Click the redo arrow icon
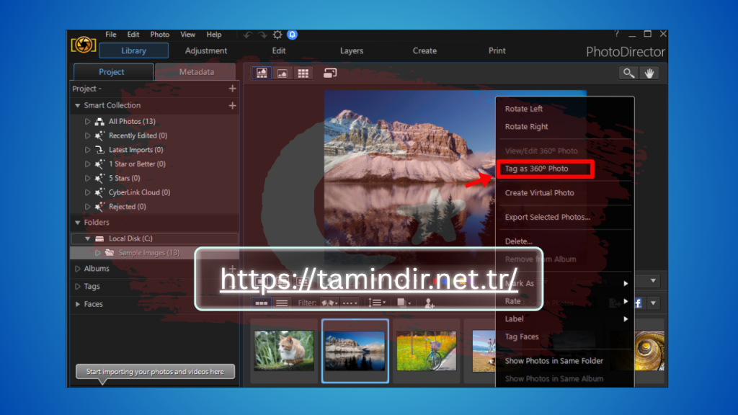The width and height of the screenshot is (738, 415). click(x=262, y=35)
